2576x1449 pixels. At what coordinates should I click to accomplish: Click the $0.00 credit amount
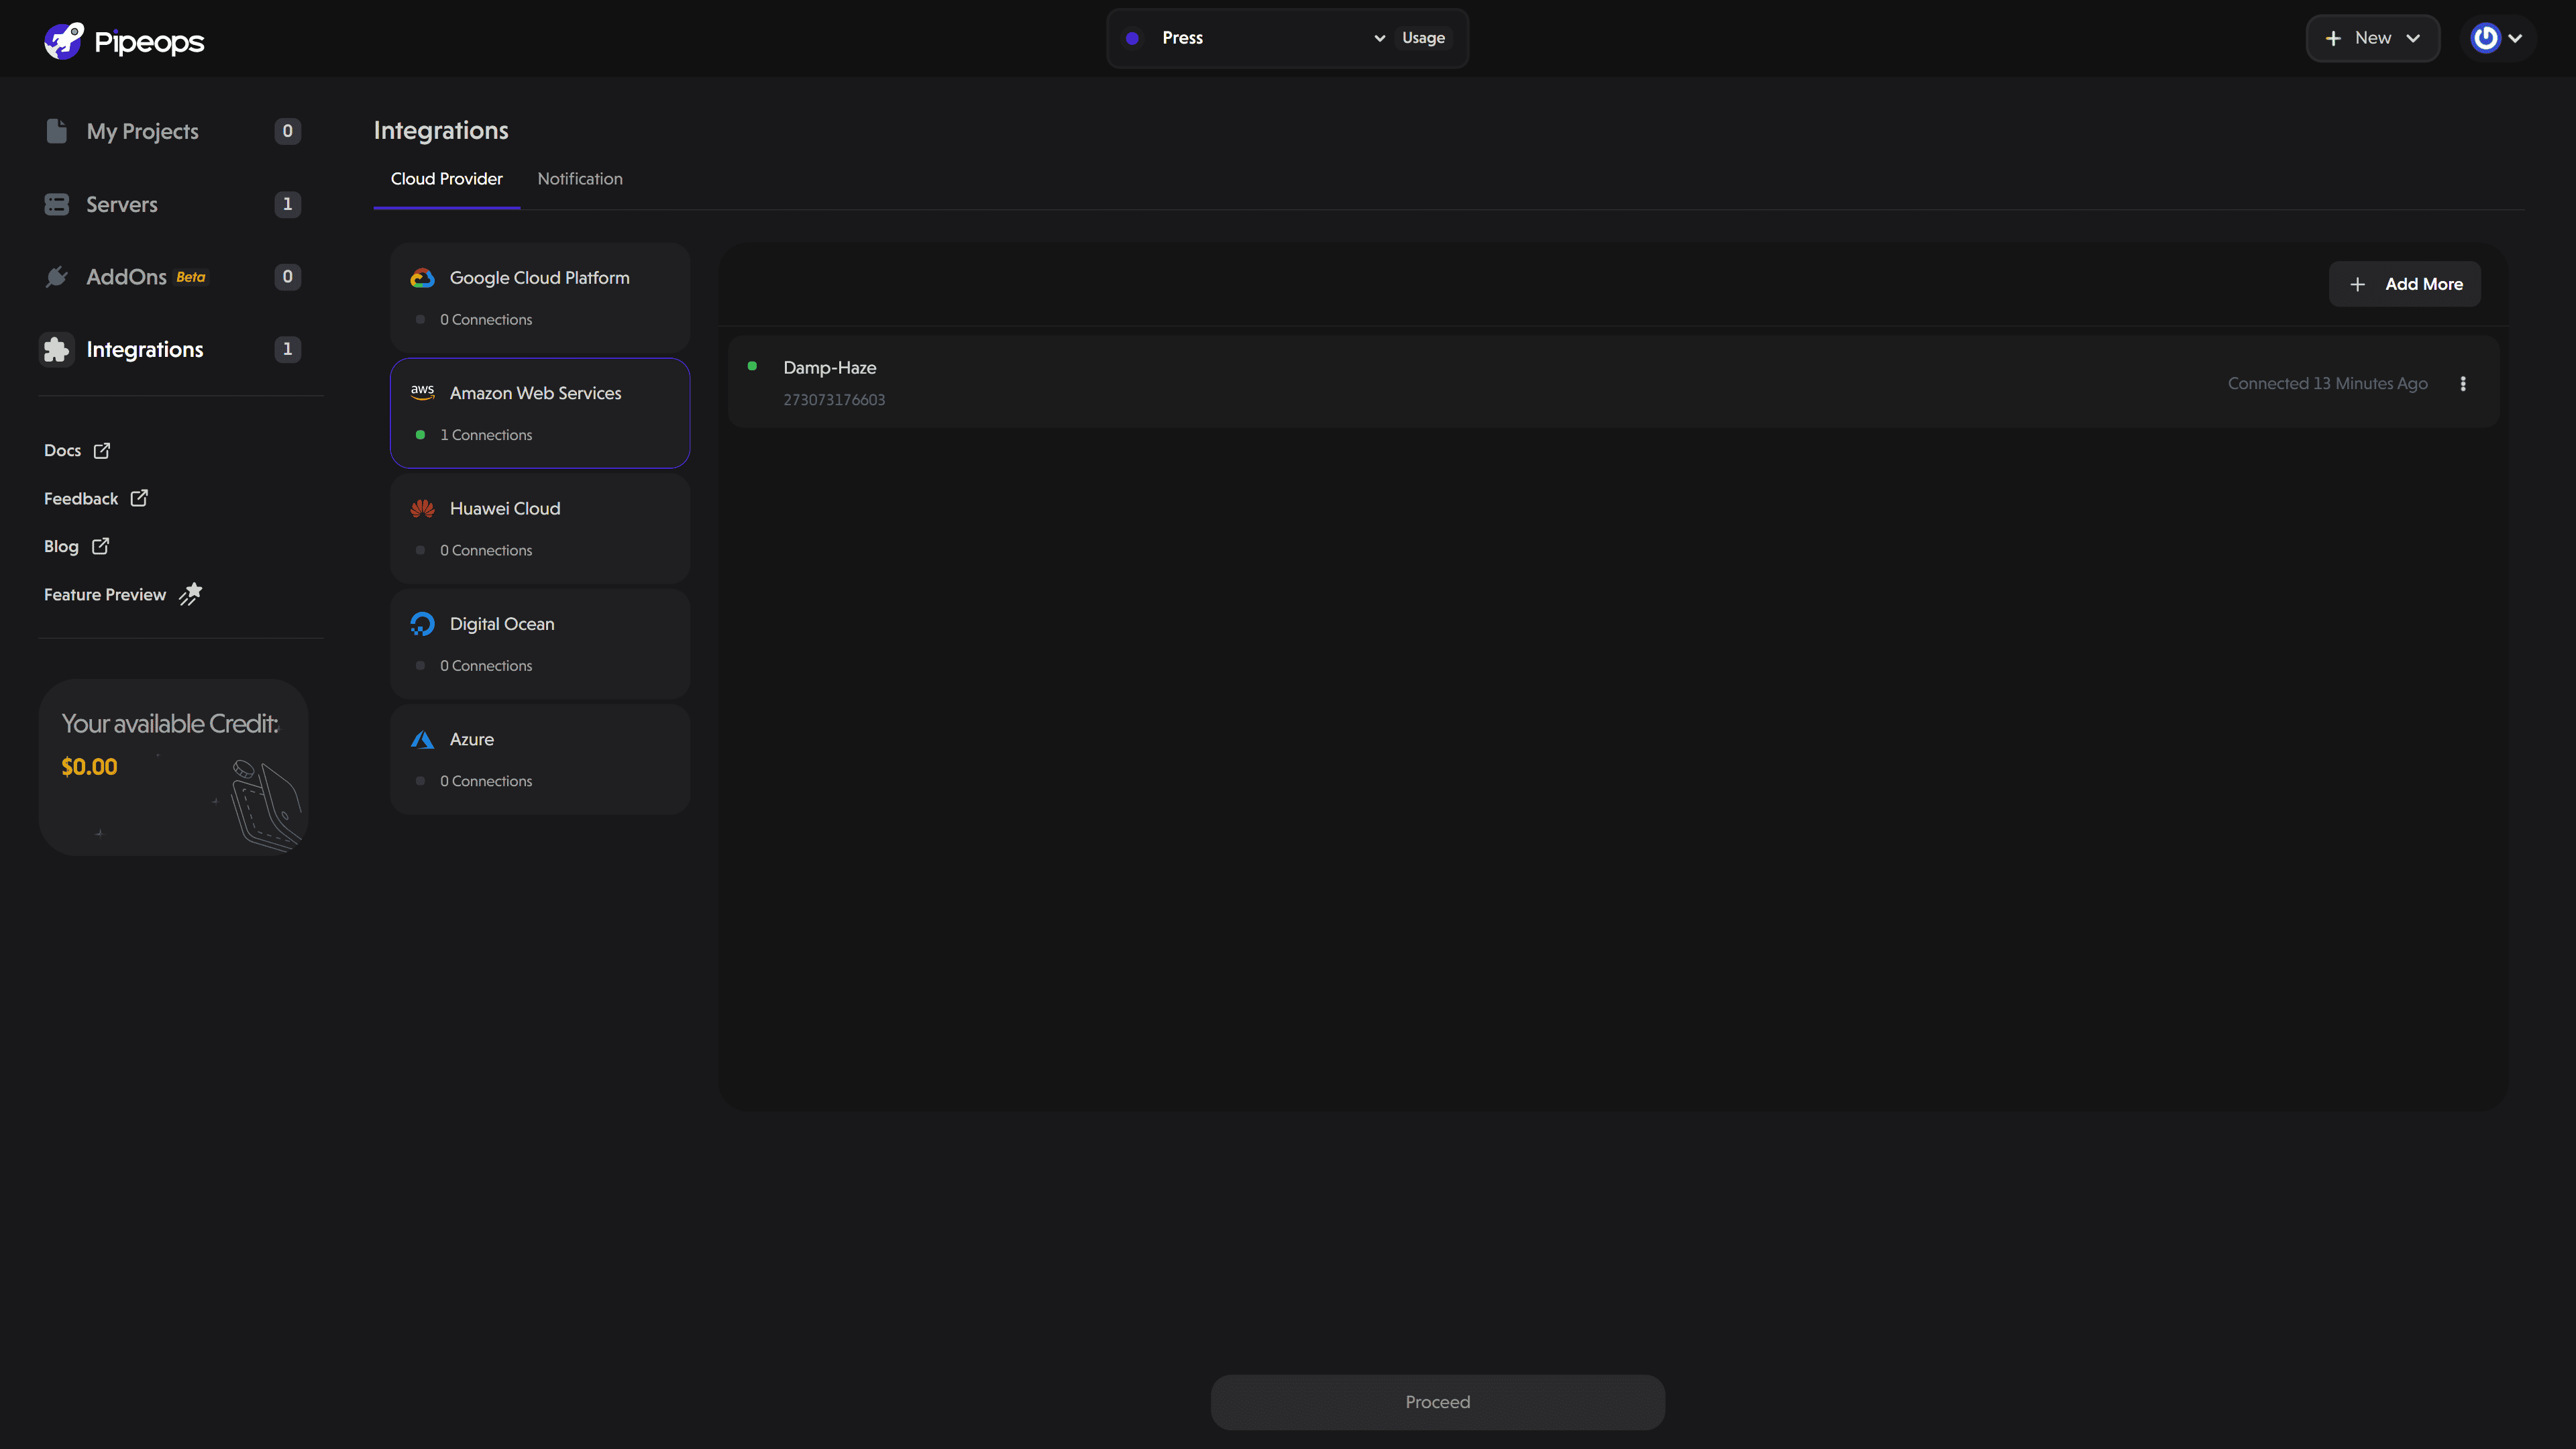tap(89, 767)
